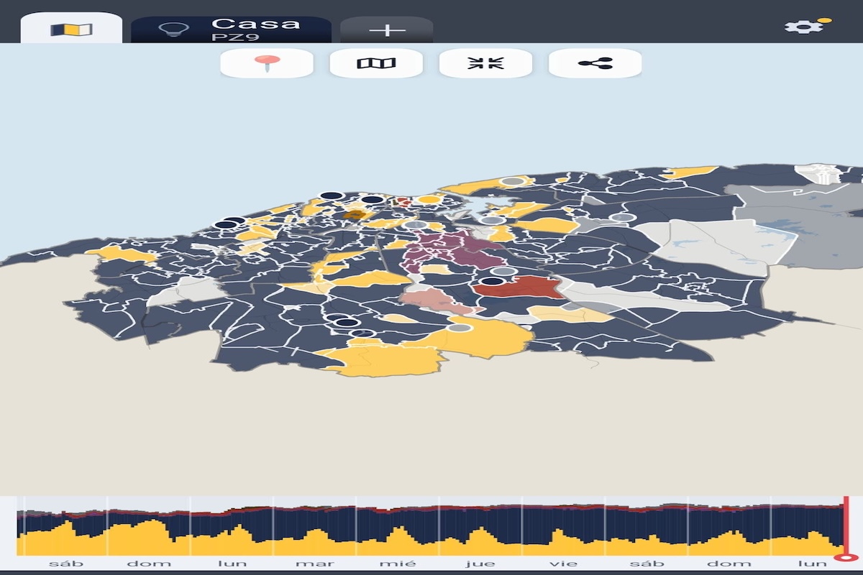Click the red timeline position handle
The height and width of the screenshot is (575, 863).
tap(846, 557)
